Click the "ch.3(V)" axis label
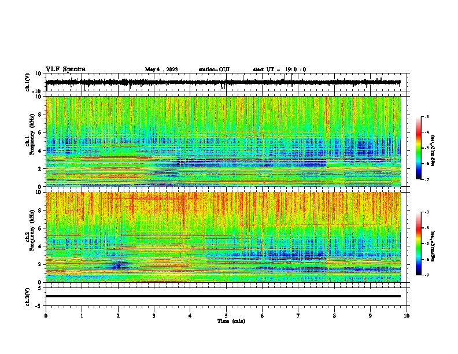458x354 pixels. [x=28, y=297]
